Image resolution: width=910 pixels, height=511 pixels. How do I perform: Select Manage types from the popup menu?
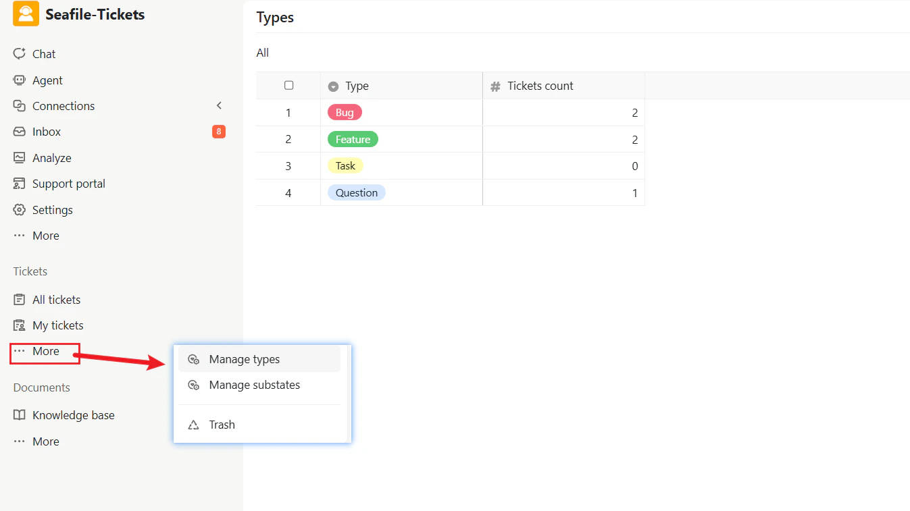(x=244, y=359)
